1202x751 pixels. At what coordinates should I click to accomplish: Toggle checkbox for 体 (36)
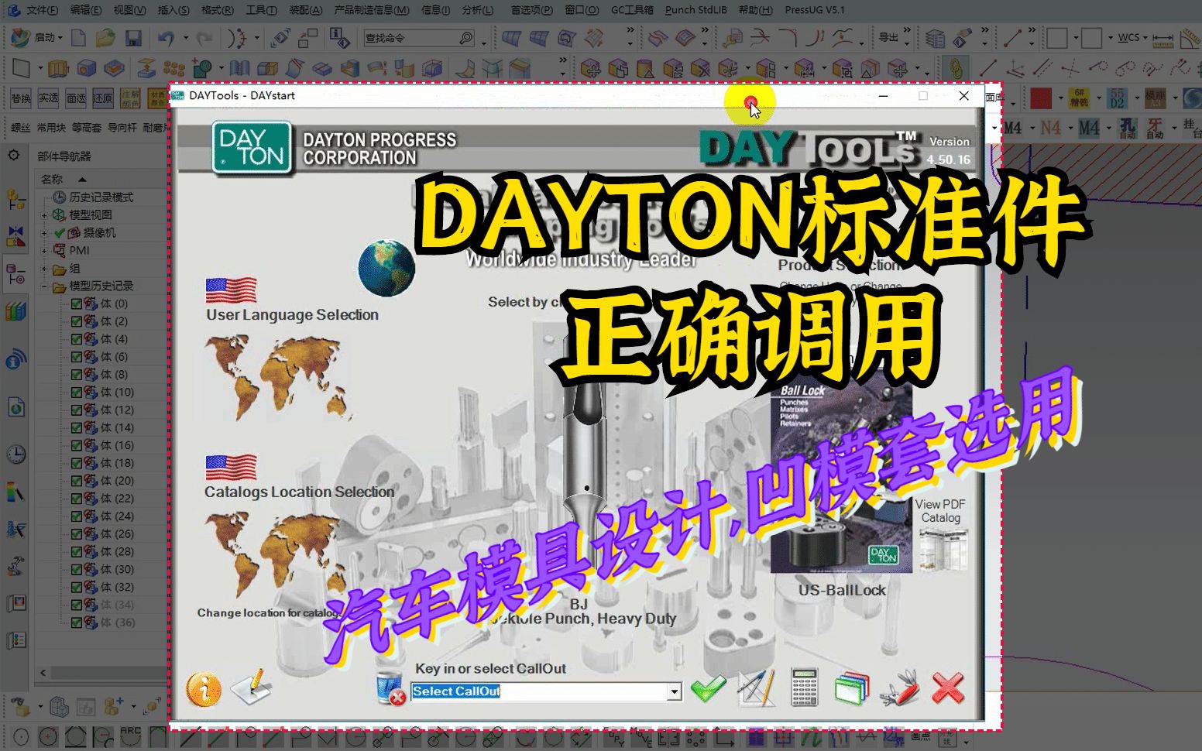point(77,622)
